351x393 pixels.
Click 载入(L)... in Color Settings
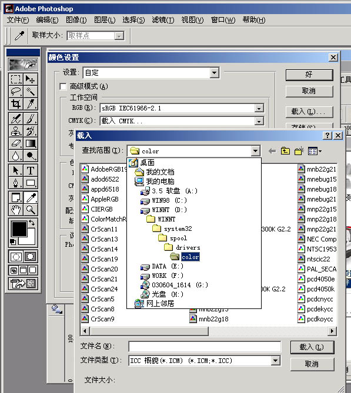pyautogui.click(x=309, y=112)
